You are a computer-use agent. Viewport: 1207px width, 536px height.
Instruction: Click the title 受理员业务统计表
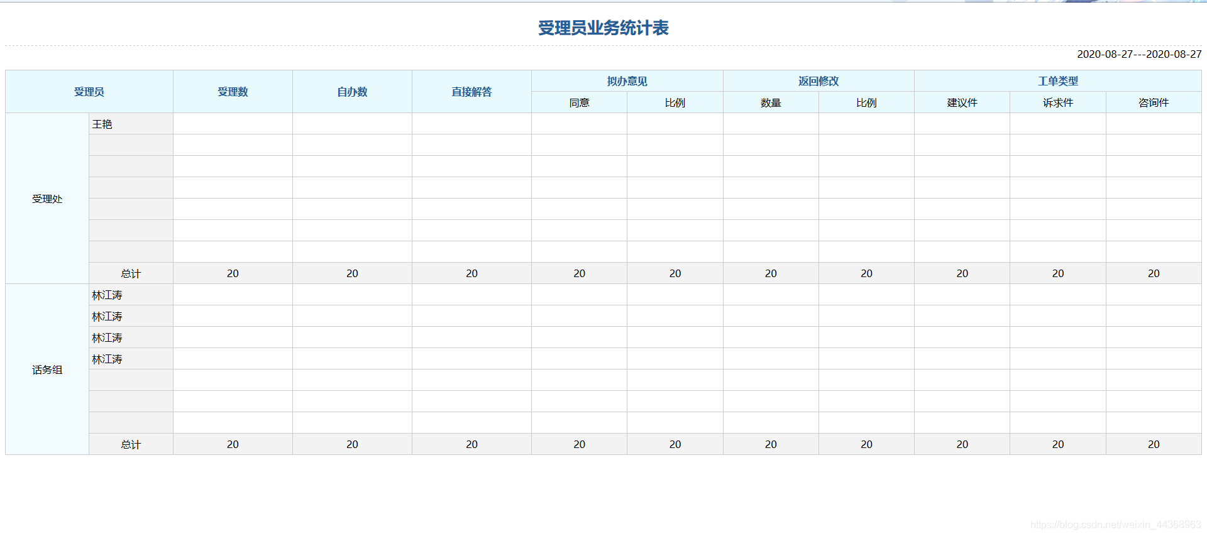603,28
